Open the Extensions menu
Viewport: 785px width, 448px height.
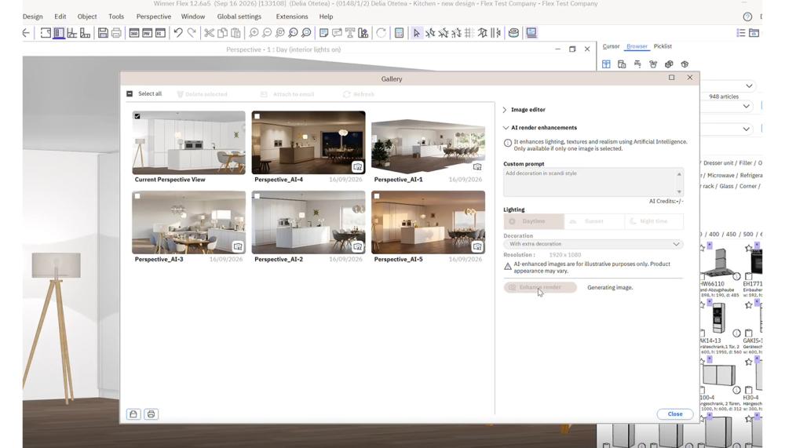[292, 16]
